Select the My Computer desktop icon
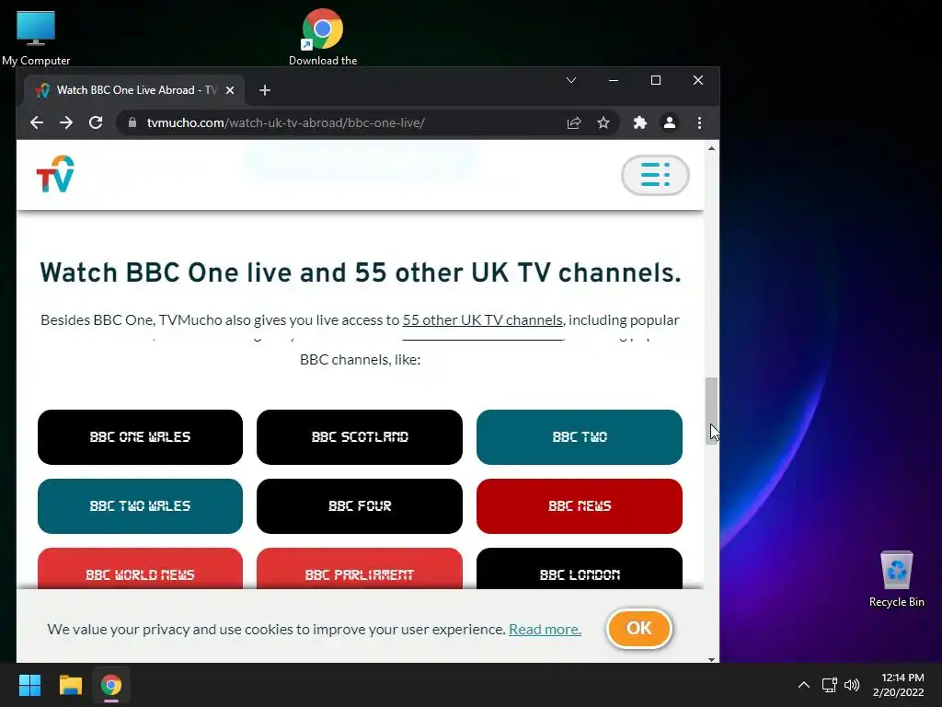The width and height of the screenshot is (942, 707). tap(36, 39)
